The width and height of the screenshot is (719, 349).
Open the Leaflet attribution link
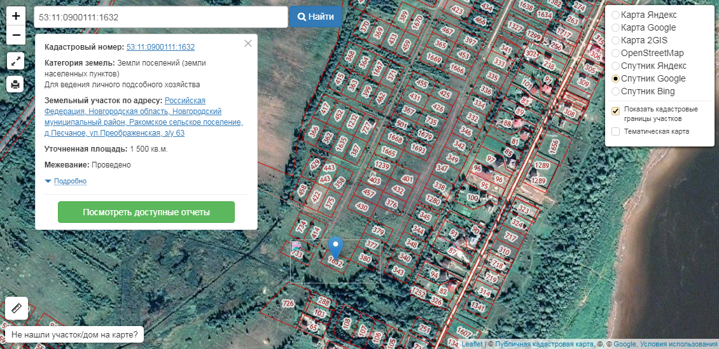[x=472, y=344]
